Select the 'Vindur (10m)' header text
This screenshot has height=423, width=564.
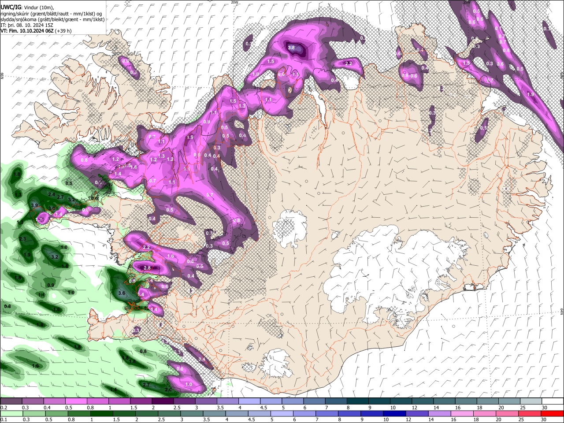click(38, 7)
